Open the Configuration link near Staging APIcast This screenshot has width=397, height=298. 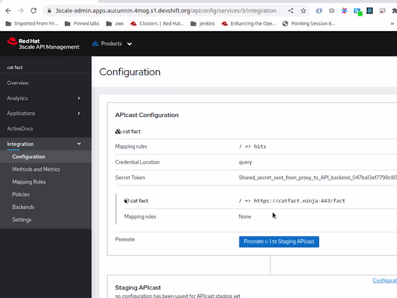click(385, 280)
